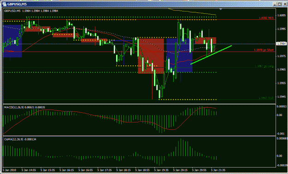The image size is (288, 174).
Task: Click the GBPUSD,M5 window title text
Action: click(17, 4)
